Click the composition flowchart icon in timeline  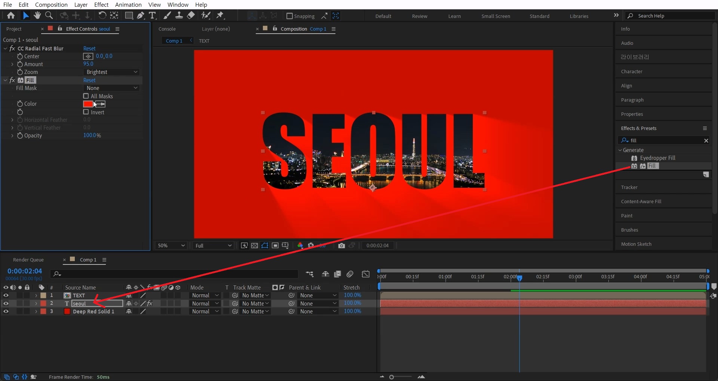tap(310, 274)
